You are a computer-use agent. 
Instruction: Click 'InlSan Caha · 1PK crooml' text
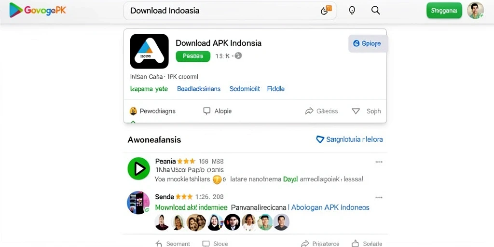[x=164, y=77]
